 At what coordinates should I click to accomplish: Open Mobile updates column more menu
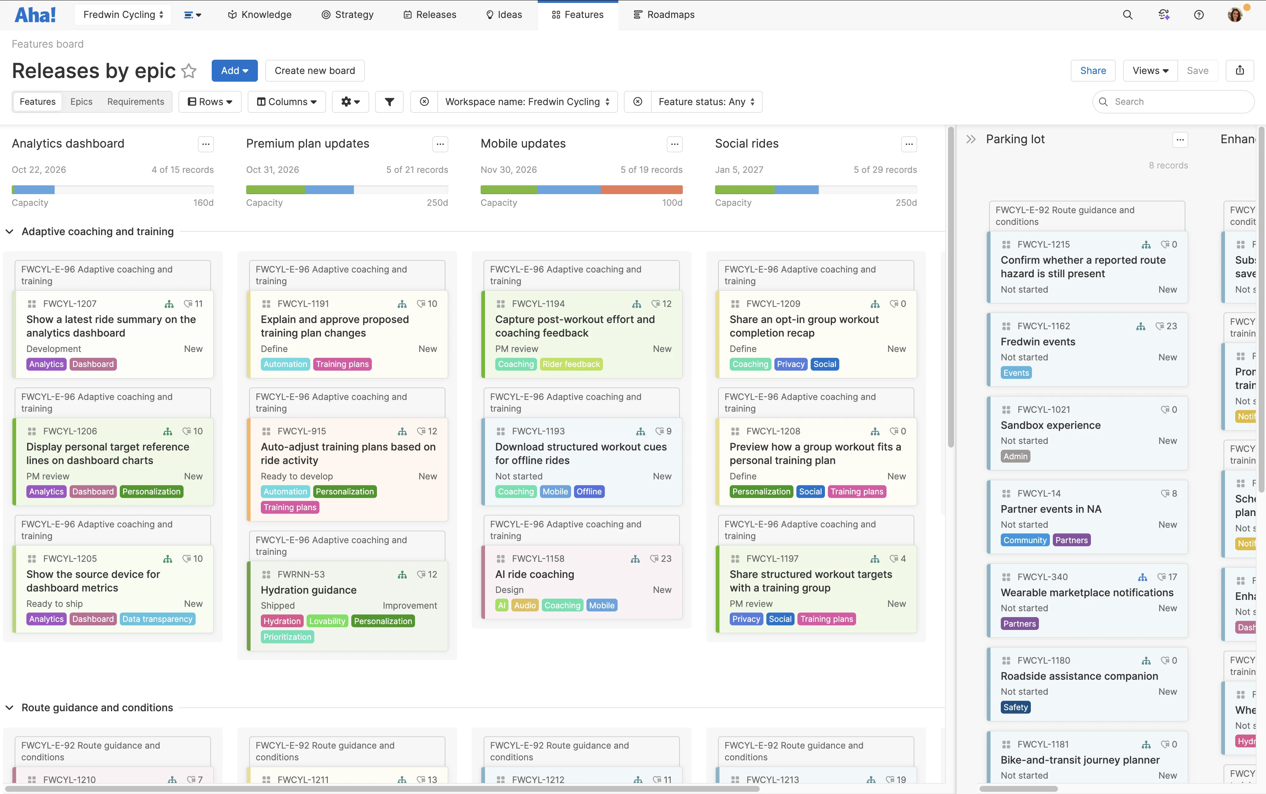tap(675, 144)
